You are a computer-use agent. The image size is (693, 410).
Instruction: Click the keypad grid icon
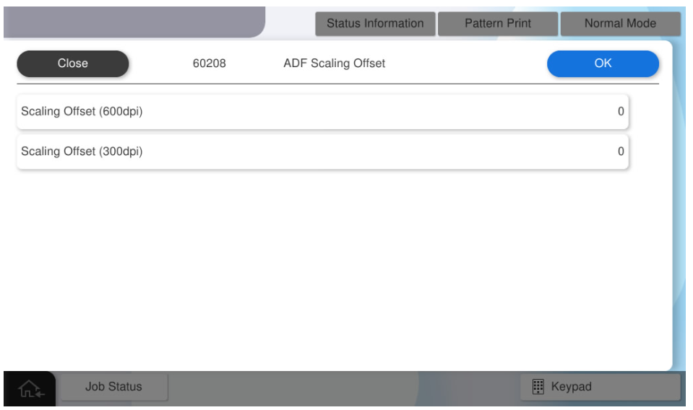click(538, 387)
